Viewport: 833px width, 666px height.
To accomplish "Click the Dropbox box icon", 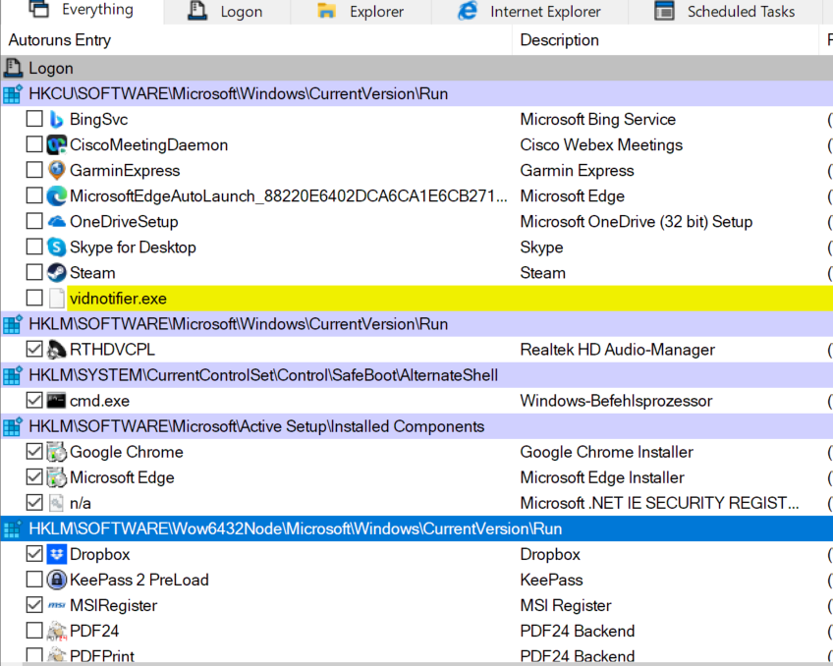I will pyautogui.click(x=56, y=554).
